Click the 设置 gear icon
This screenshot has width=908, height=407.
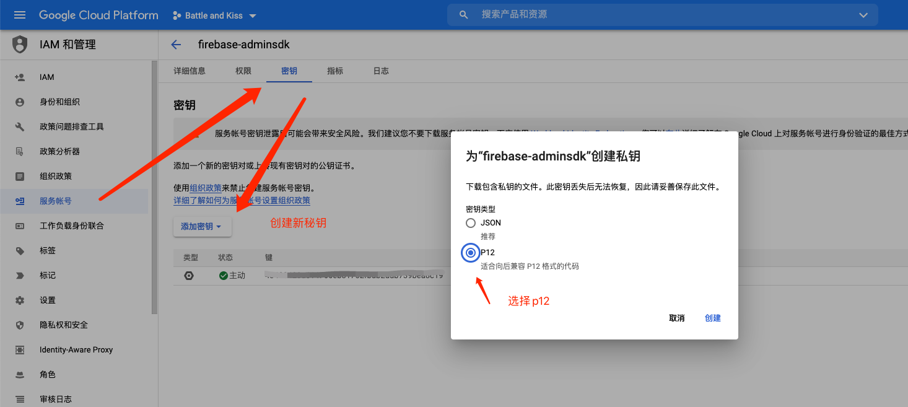[20, 300]
